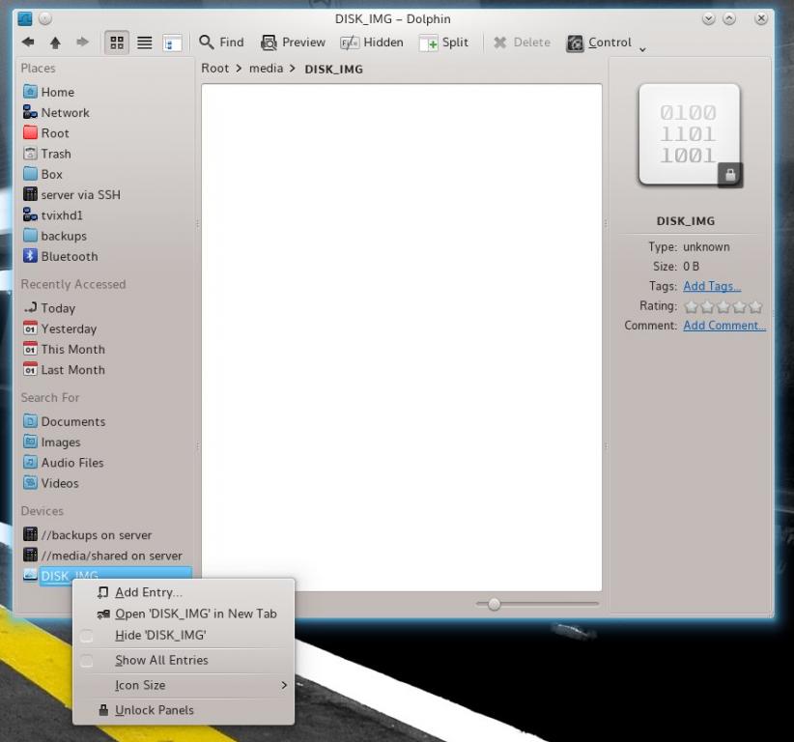Toggle Hidden files display

[372, 43]
